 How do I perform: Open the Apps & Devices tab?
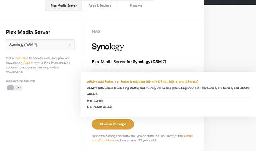coord(99,6)
